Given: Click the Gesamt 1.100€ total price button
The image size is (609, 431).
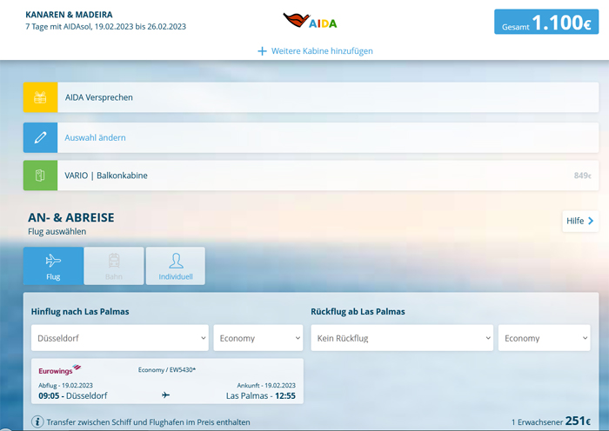Looking at the screenshot, I should [x=546, y=22].
